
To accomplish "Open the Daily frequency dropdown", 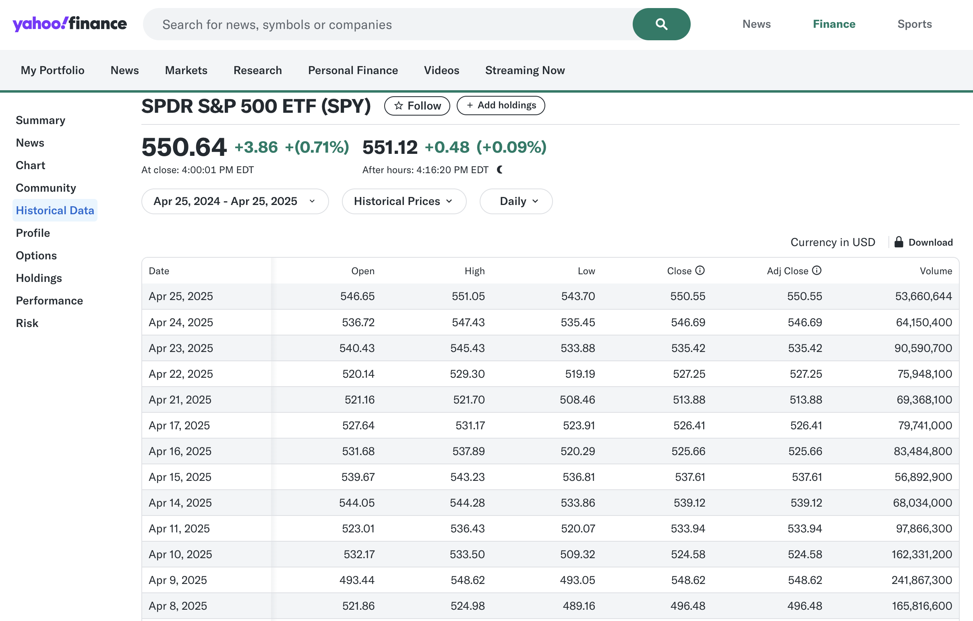I will tap(515, 201).
